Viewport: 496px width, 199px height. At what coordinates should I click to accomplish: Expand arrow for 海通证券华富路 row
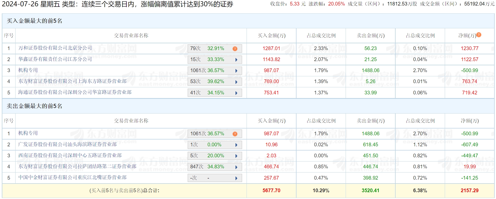(x=236, y=93)
